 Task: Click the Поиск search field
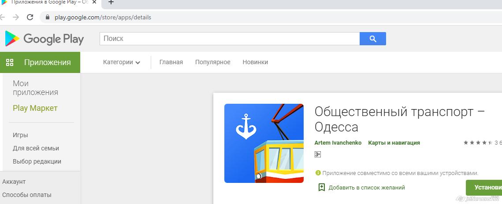tap(229, 39)
